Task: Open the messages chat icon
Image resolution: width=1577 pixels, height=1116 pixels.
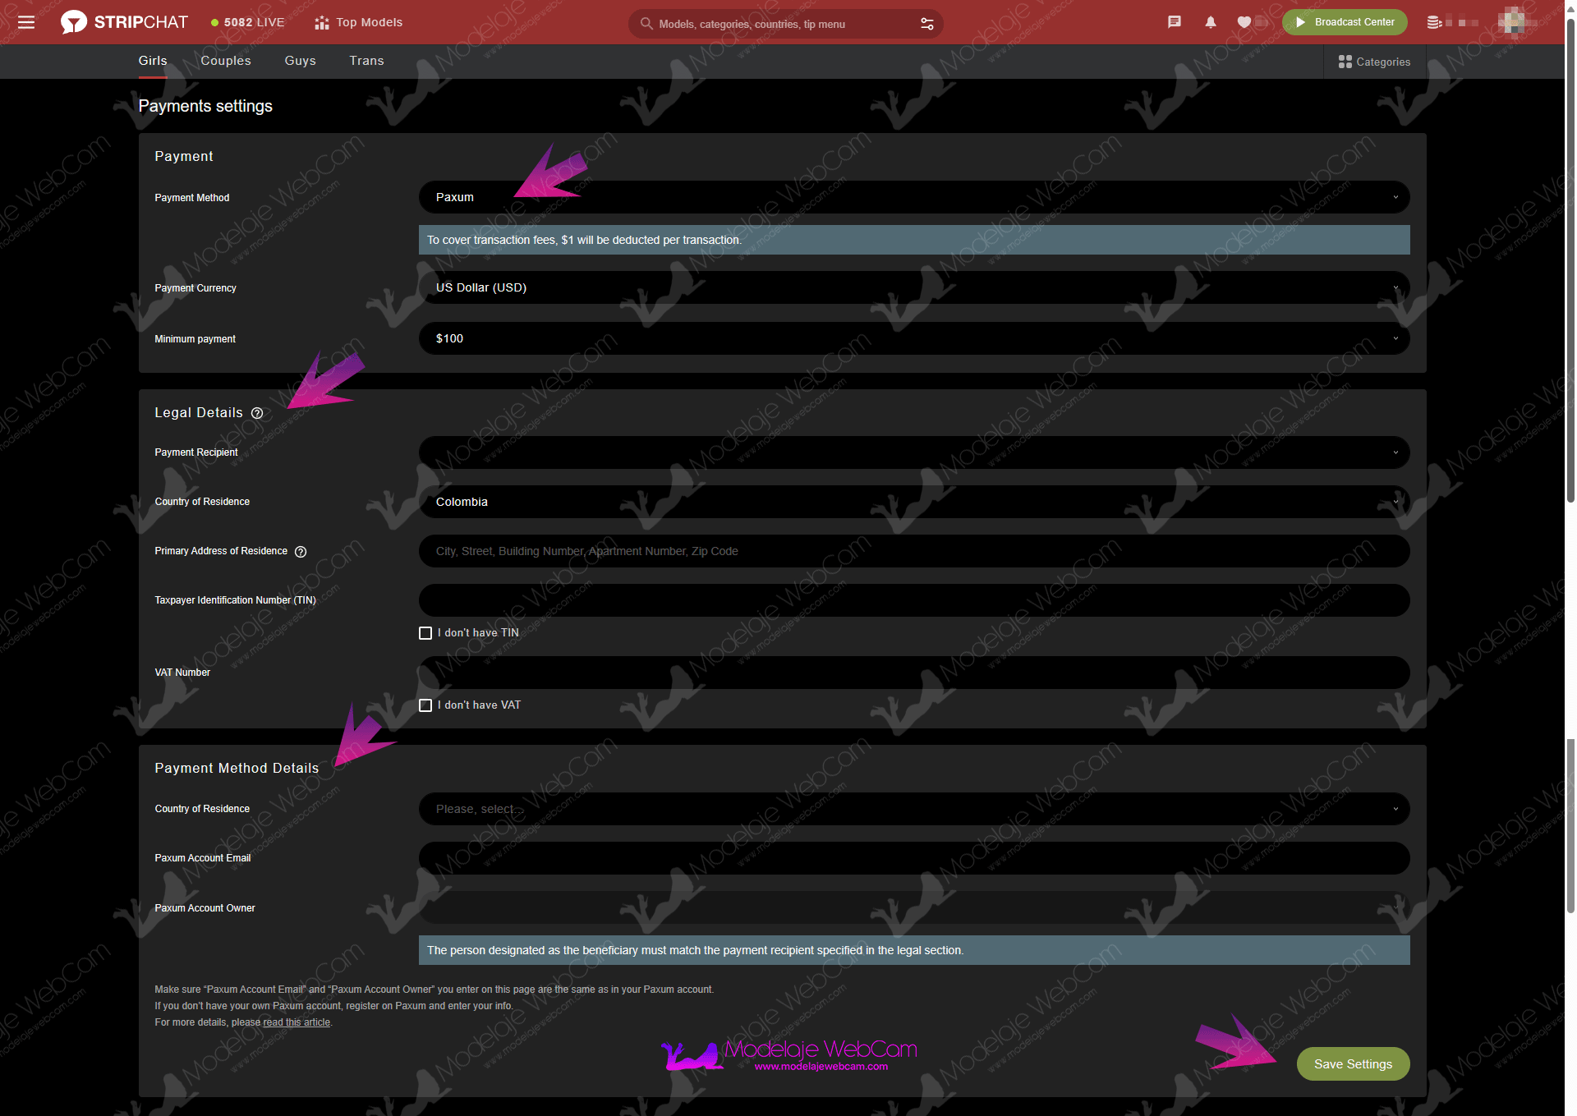Action: coord(1175,22)
